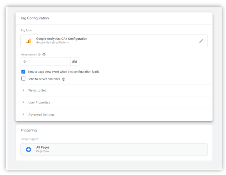Click the pencil edit icon for Tag Type

point(201,41)
